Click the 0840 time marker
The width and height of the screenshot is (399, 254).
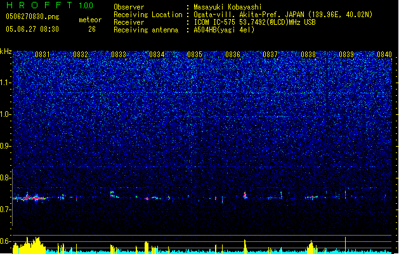(x=384, y=55)
